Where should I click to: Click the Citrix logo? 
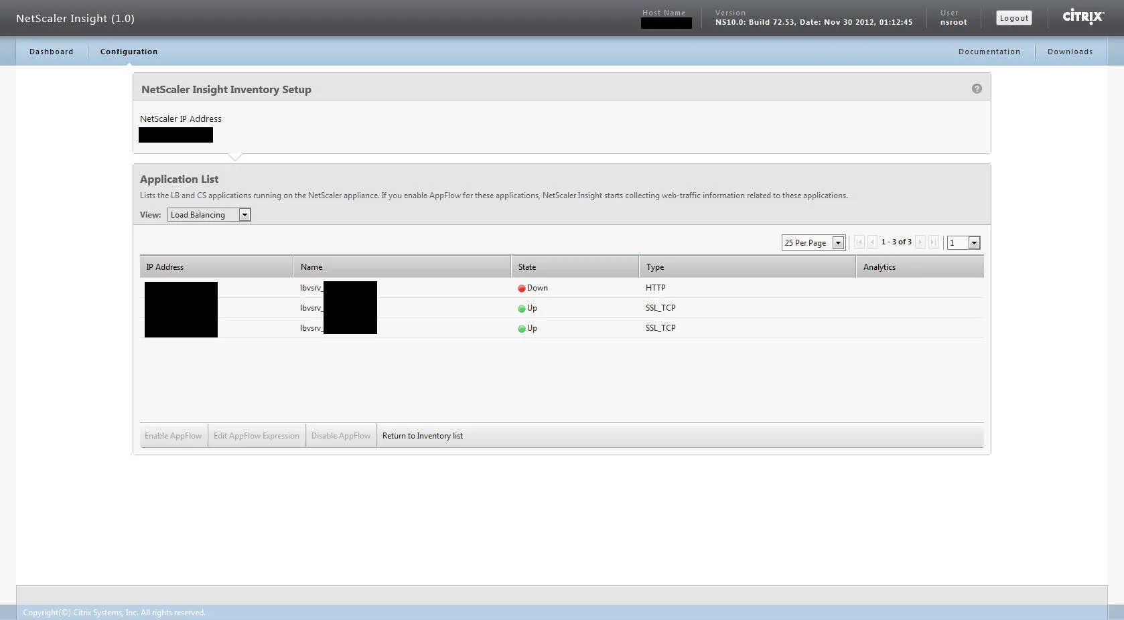[x=1083, y=17]
